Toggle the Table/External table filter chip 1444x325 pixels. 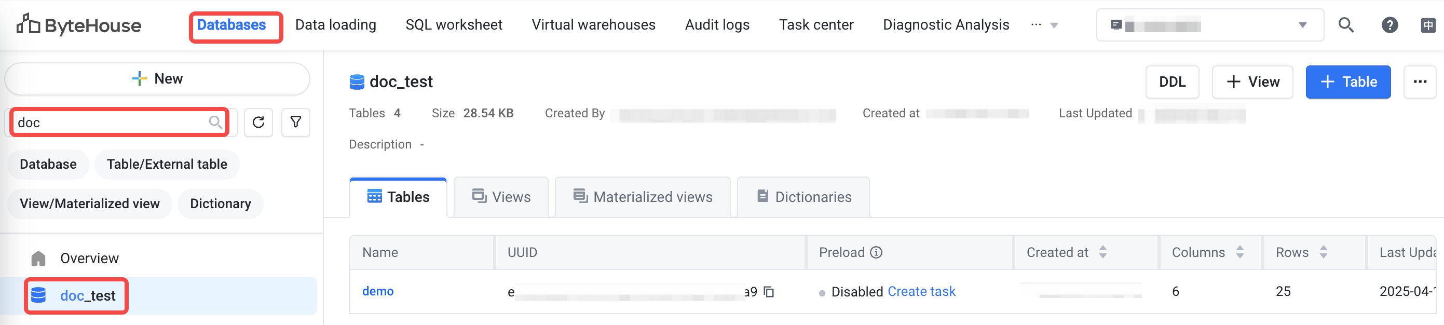(167, 164)
